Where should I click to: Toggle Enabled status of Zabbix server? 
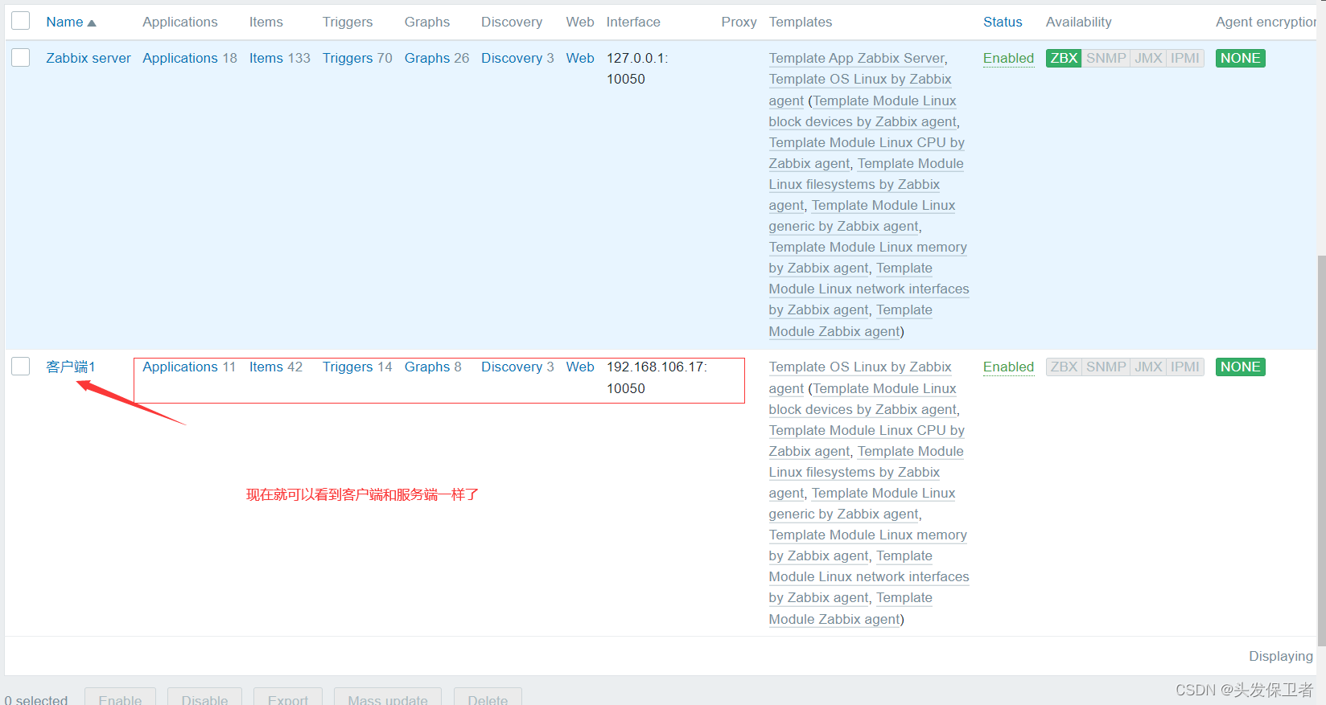tap(1008, 58)
